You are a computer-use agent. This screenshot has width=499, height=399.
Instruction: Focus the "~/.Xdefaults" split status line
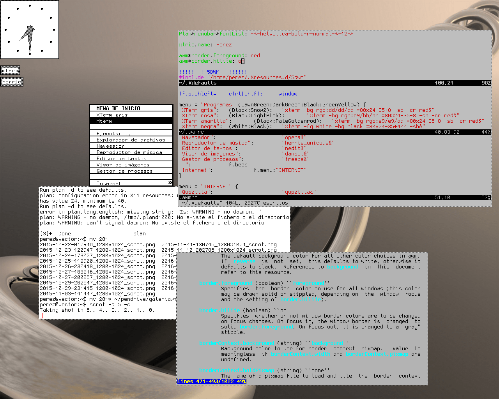coord(335,83)
